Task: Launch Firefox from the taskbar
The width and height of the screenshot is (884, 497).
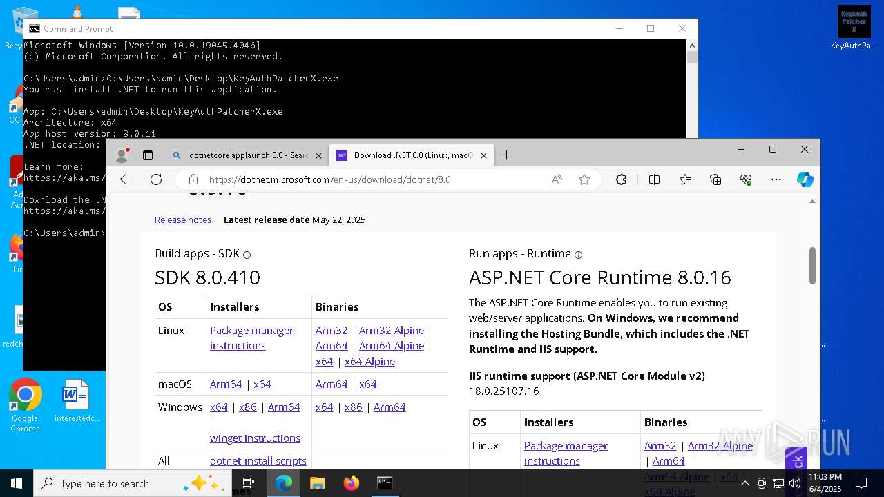Action: point(351,483)
